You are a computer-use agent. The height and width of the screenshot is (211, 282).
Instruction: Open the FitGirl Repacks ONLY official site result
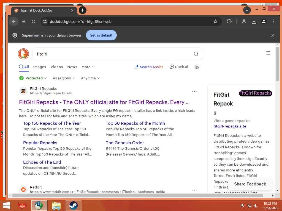pyautogui.click(x=104, y=102)
